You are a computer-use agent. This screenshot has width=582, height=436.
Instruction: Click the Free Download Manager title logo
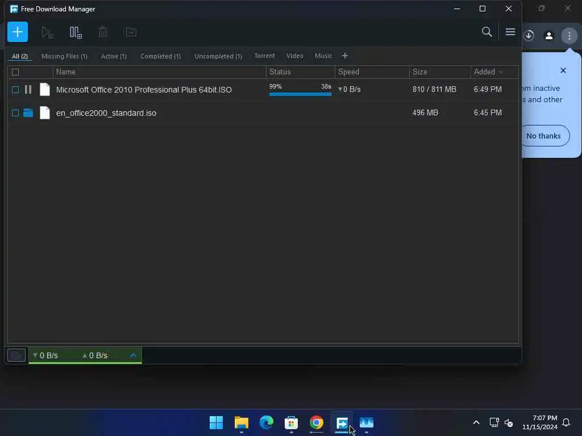click(x=14, y=9)
